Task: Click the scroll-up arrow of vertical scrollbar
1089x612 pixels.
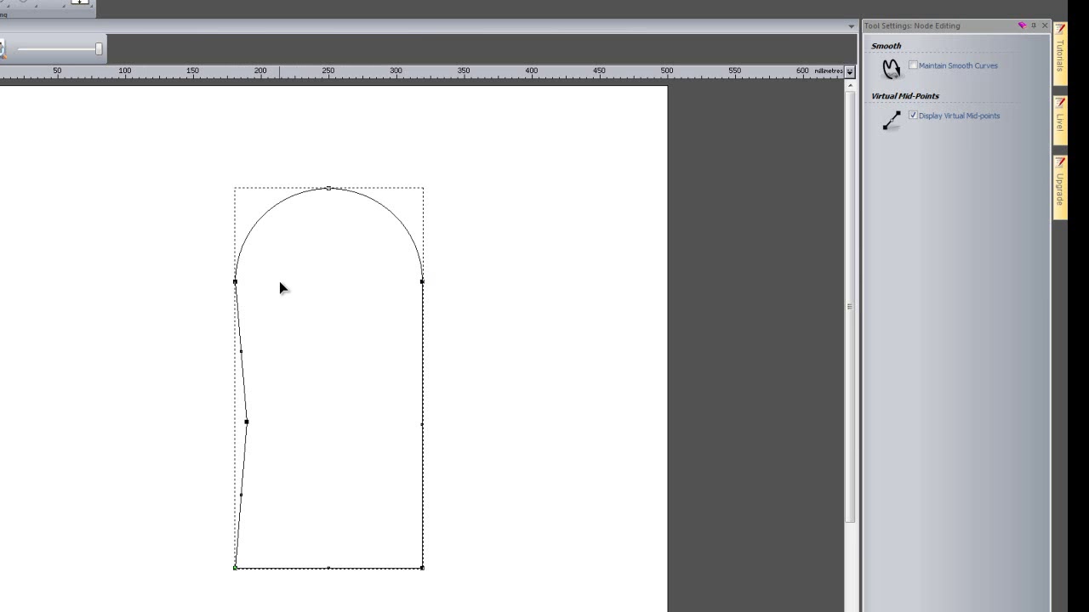Action: [849, 84]
